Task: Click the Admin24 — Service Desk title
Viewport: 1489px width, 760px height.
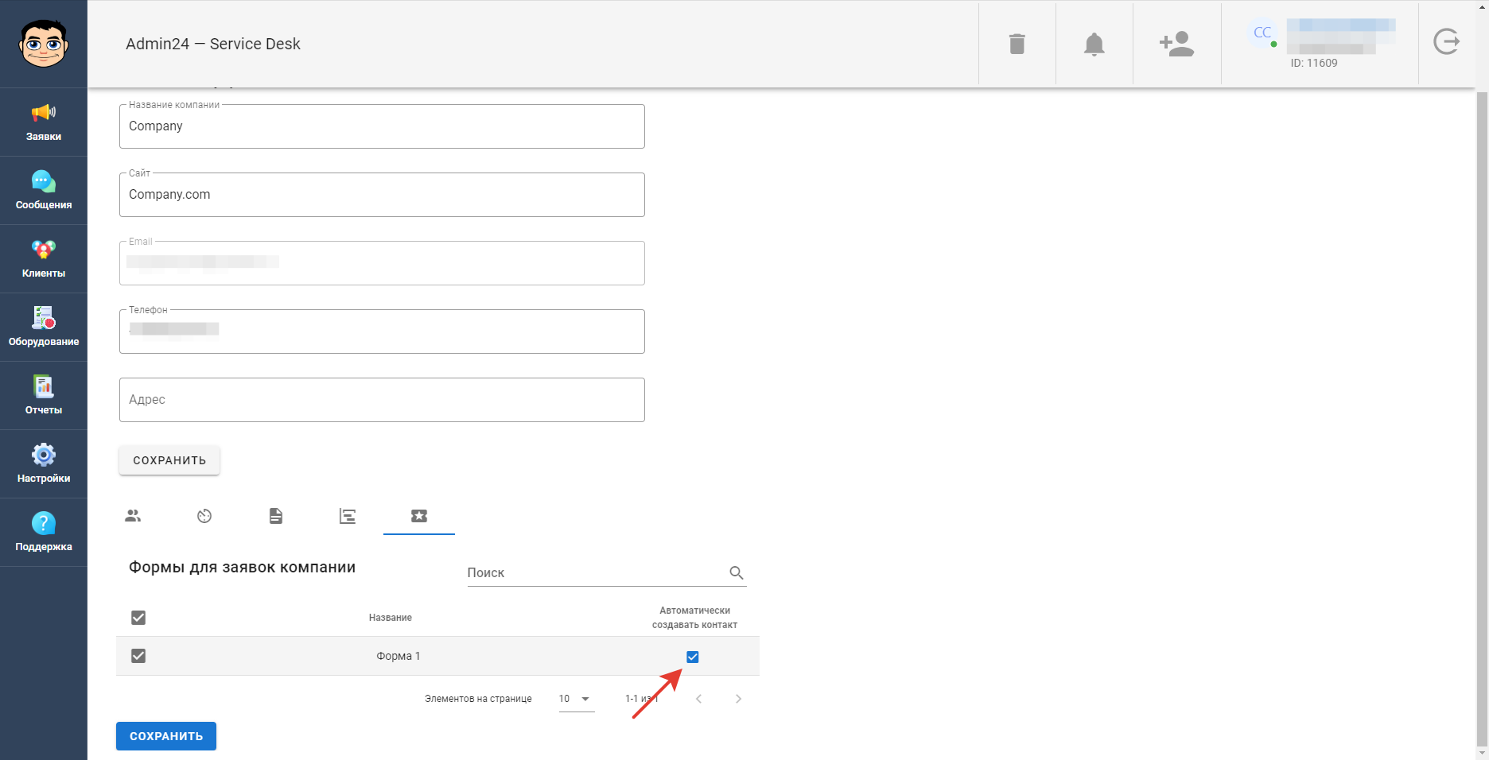Action: [x=213, y=44]
